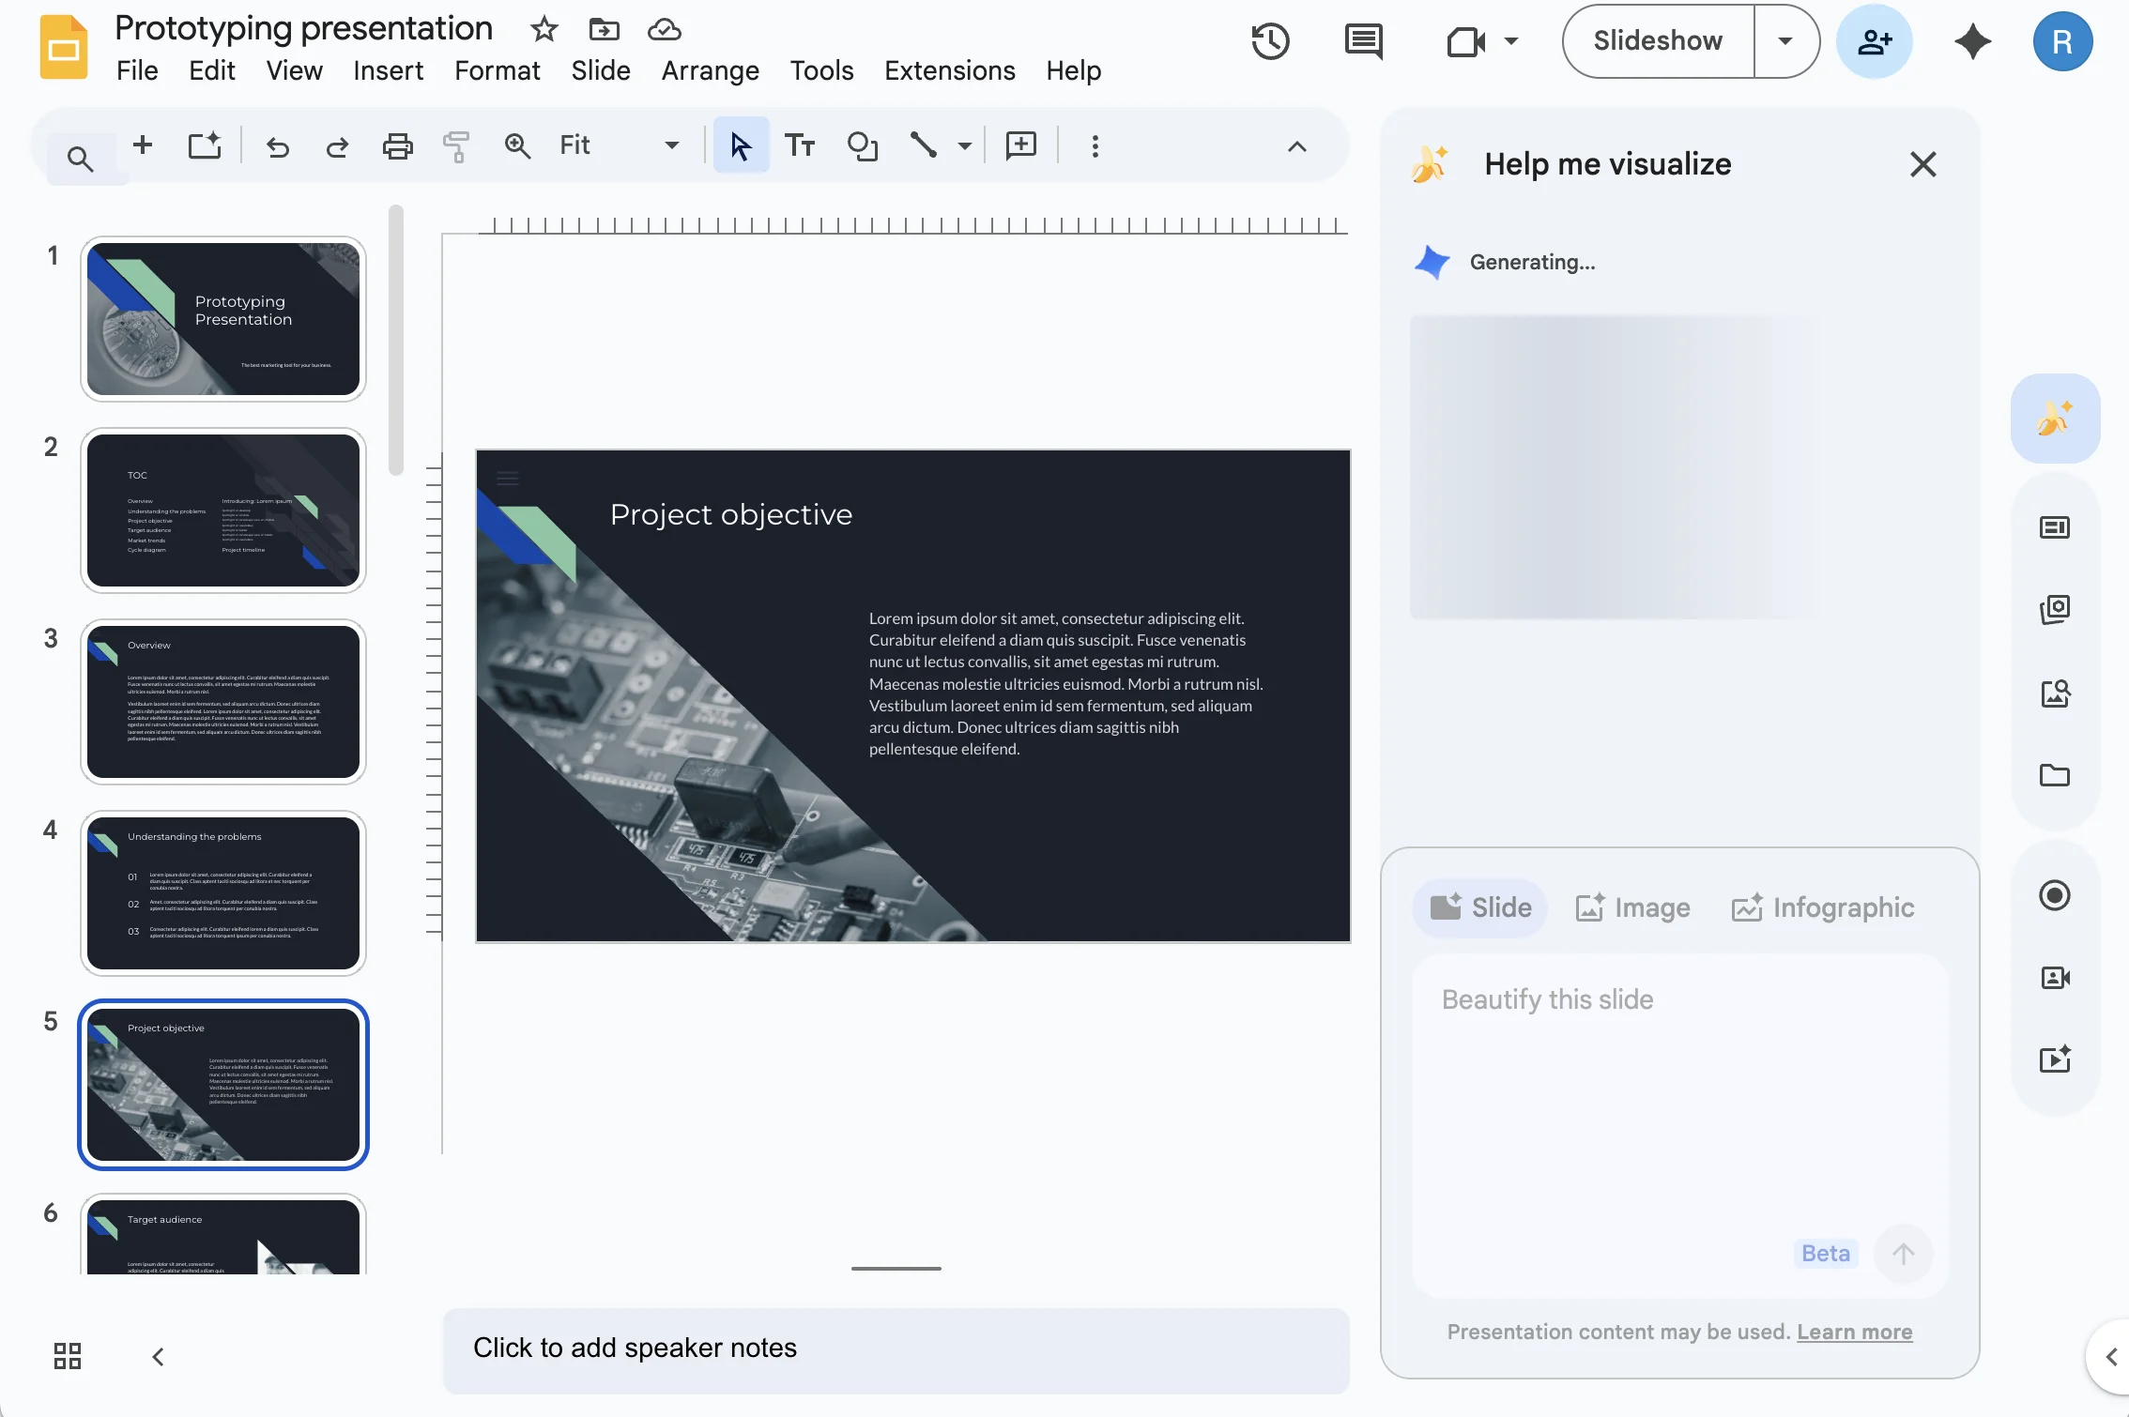
Task: Open the Learn more link
Action: 1854,1332
